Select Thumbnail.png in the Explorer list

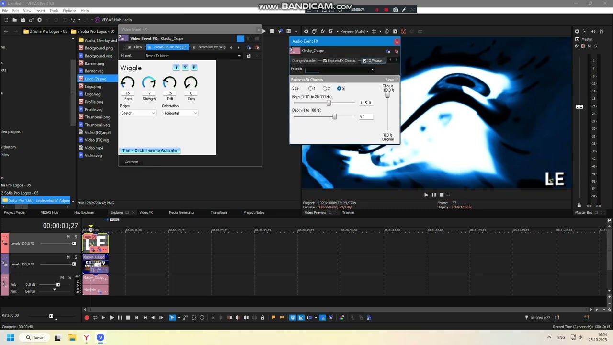tap(97, 117)
